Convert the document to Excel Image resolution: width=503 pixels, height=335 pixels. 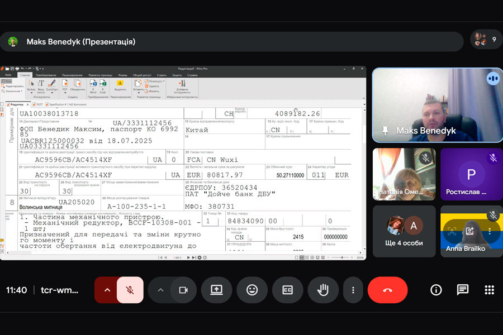(x=103, y=86)
